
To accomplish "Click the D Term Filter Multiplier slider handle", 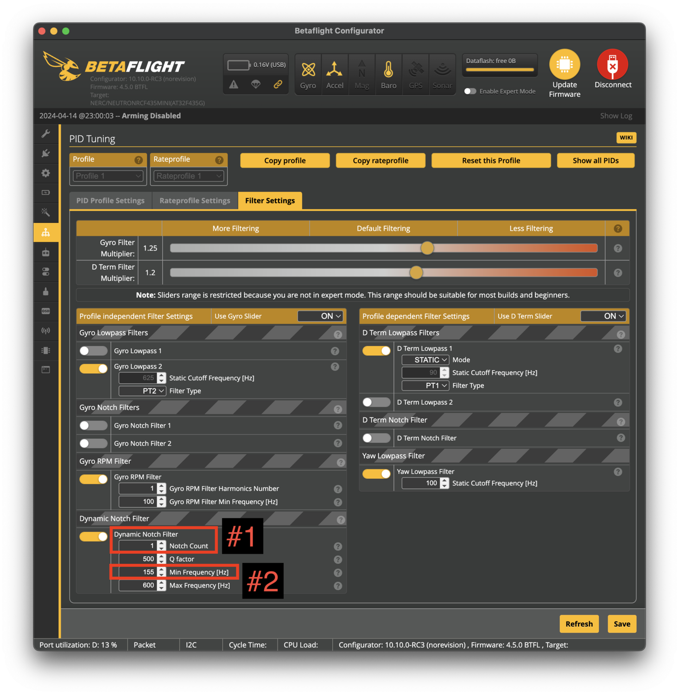I will pos(416,273).
